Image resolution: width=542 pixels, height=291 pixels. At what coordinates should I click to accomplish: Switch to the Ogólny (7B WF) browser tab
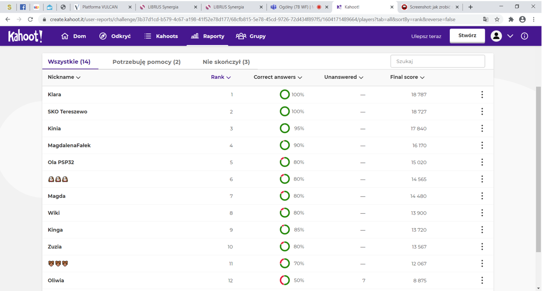(299, 7)
